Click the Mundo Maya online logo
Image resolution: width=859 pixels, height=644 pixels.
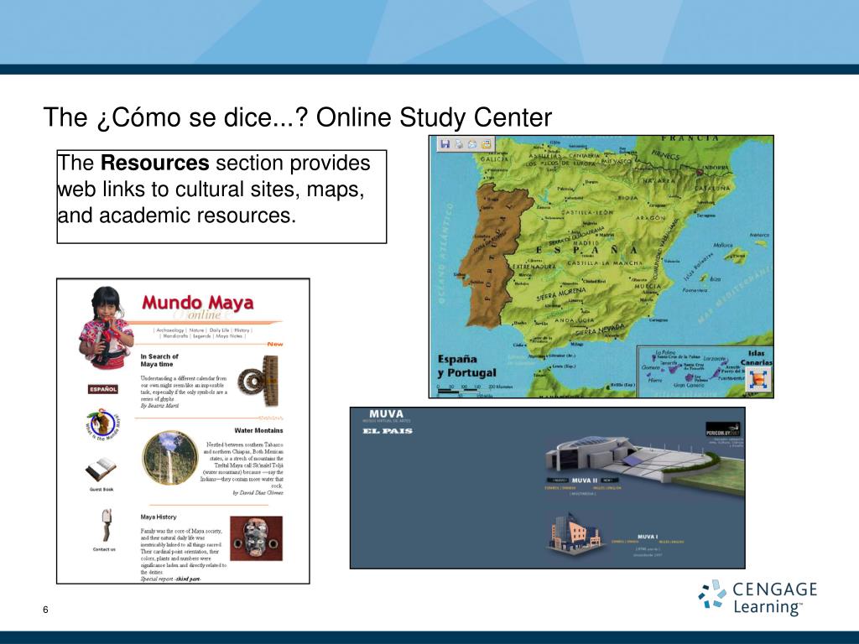198,307
